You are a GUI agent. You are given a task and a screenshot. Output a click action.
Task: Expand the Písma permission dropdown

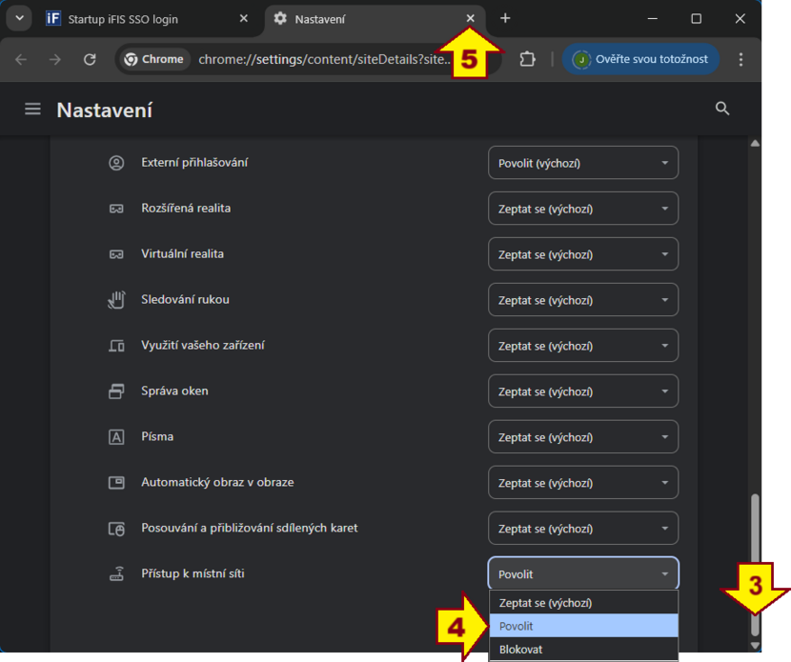tap(582, 437)
